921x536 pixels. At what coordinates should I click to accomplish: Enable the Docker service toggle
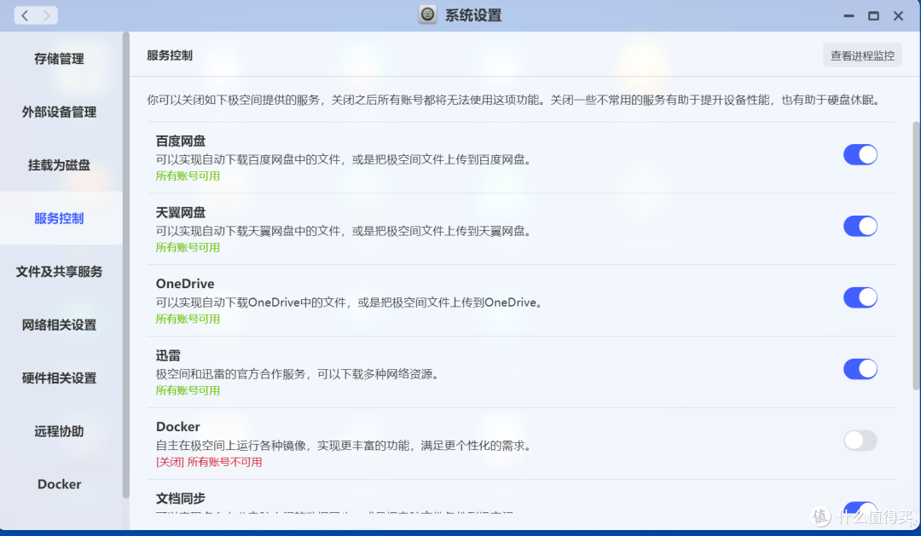tap(860, 441)
